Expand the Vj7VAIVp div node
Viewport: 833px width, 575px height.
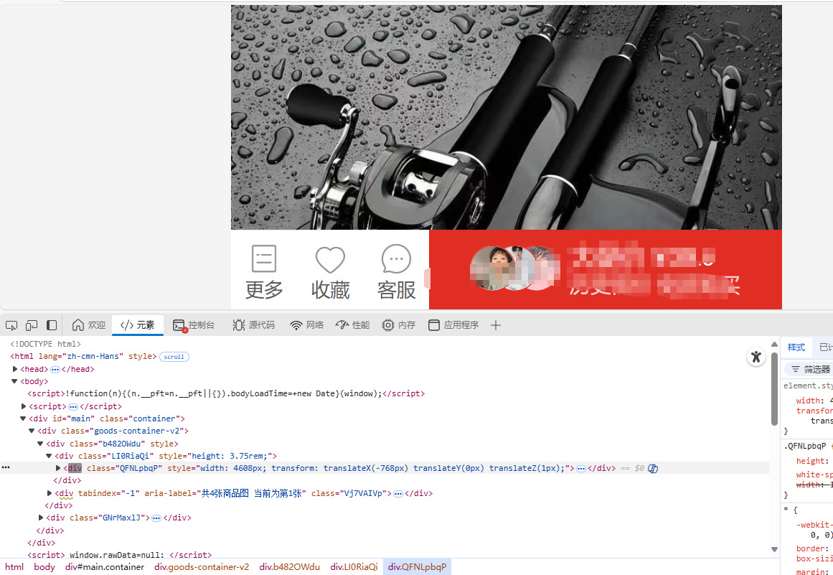pyautogui.click(x=50, y=493)
